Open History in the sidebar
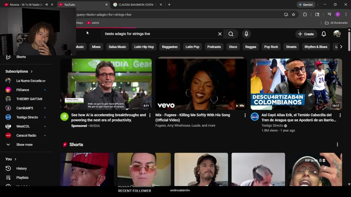351x197 pixels. pos(26,169)
